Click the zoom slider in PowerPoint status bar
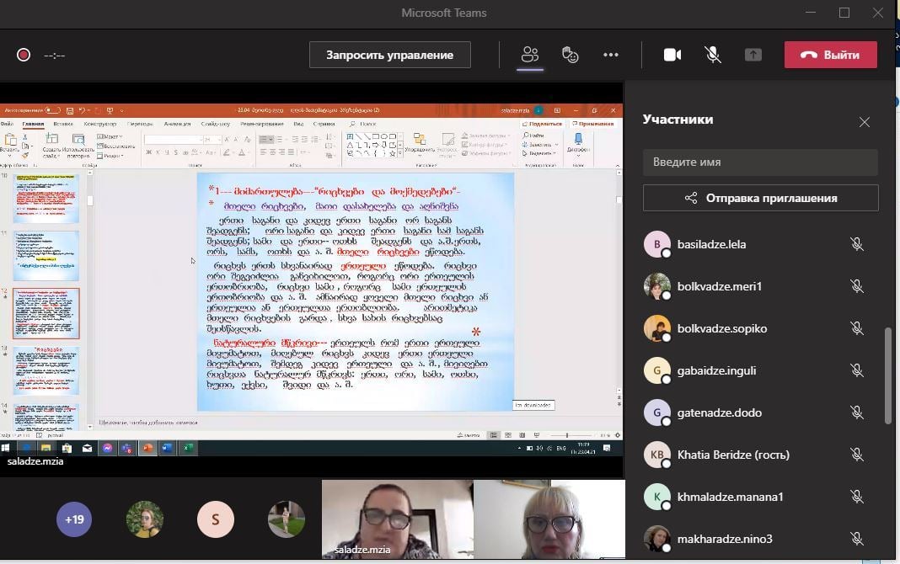Viewport: 900px width, 564px height. pyautogui.click(x=567, y=435)
